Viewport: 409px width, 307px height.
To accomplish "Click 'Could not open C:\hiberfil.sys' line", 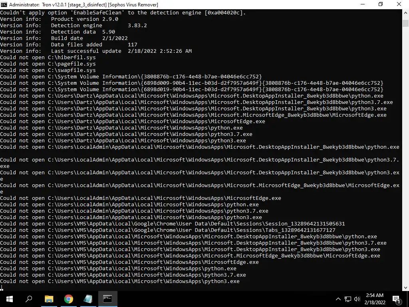I will click(x=48, y=58).
